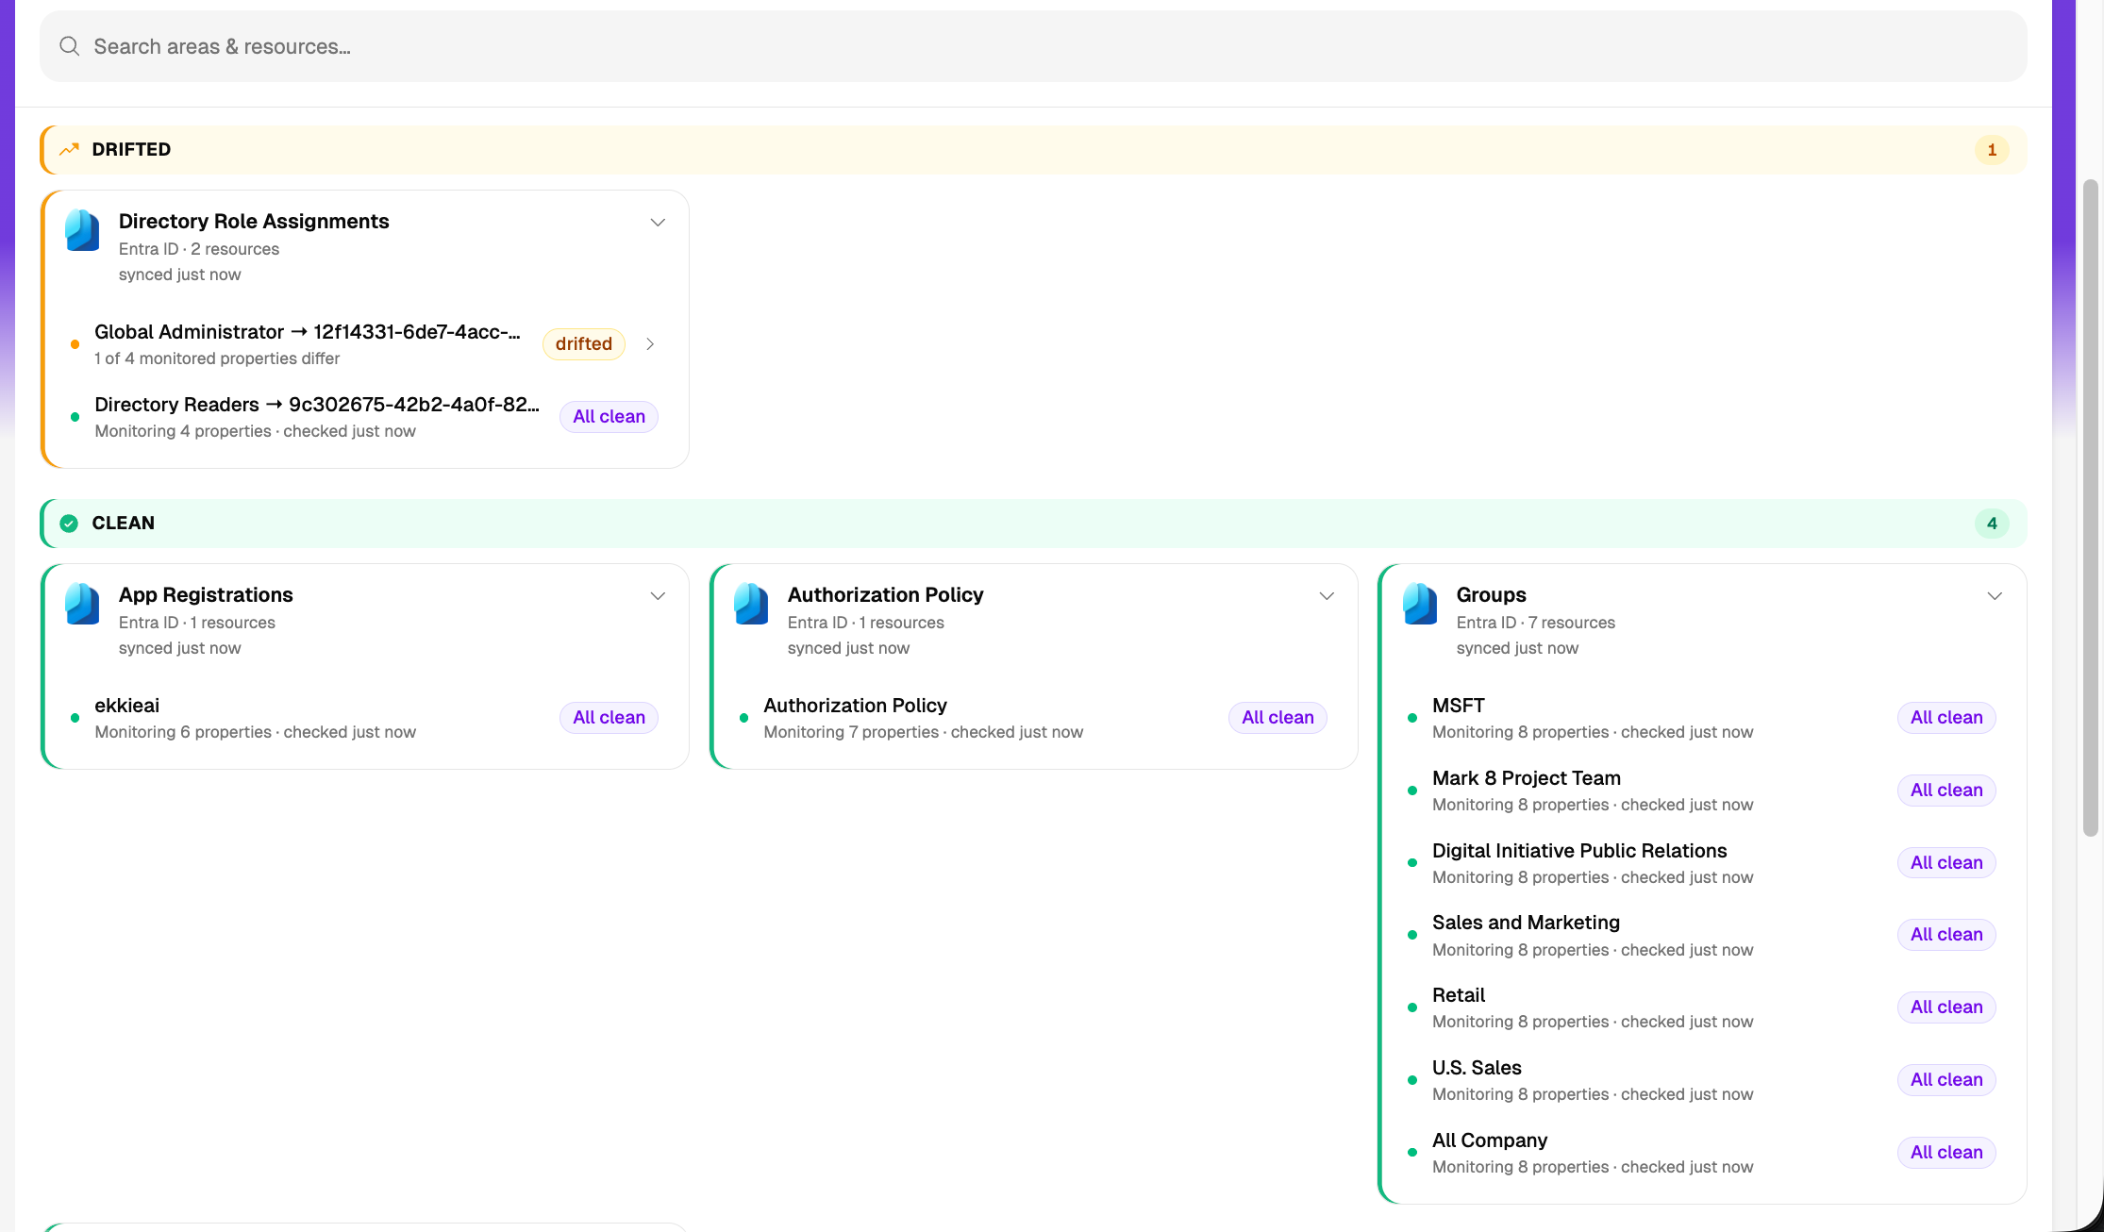Select the Retail group row
2104x1232 pixels.
click(x=1703, y=1007)
